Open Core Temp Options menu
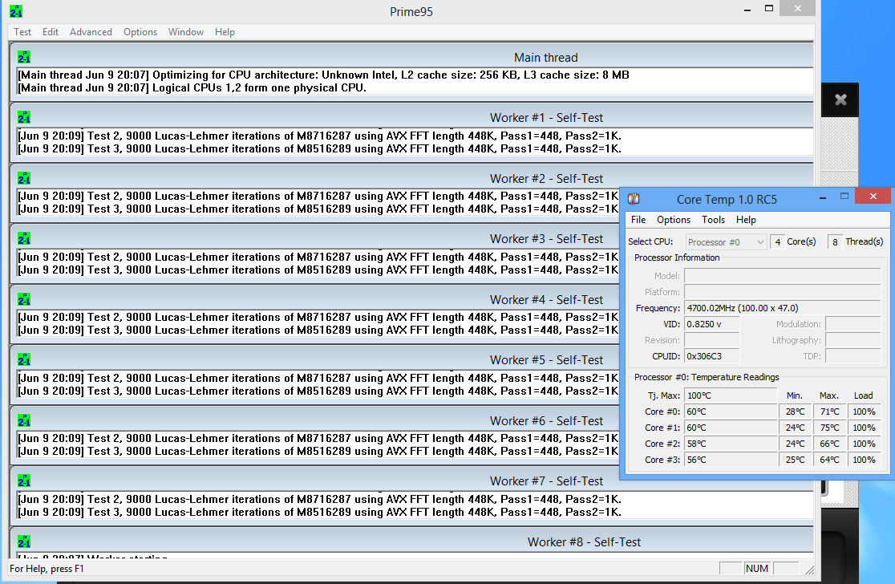This screenshot has width=895, height=584. coord(674,220)
